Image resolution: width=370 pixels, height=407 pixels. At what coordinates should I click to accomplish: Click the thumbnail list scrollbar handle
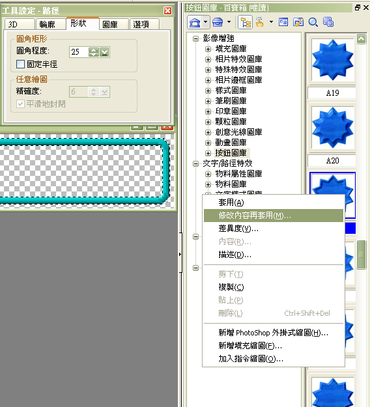[x=361, y=255]
